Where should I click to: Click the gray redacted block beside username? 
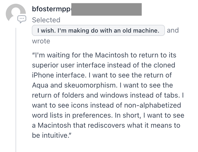[107, 9]
